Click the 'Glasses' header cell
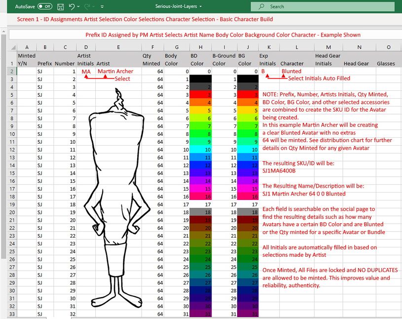 [389, 59]
